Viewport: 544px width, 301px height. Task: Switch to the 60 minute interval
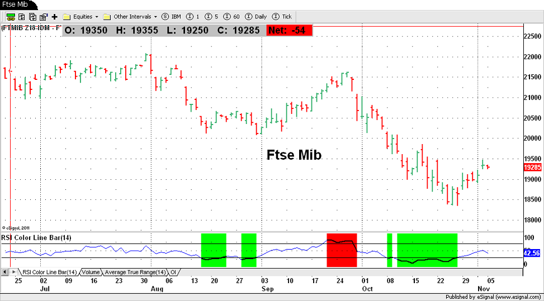231,17
